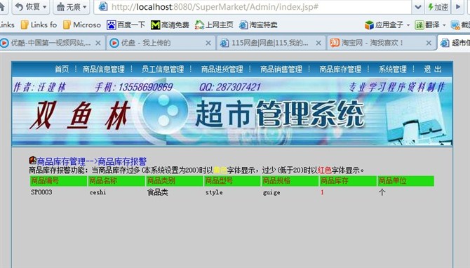Open the 商品库存管理 menu
This screenshot has height=268, width=470.
tap(340, 69)
